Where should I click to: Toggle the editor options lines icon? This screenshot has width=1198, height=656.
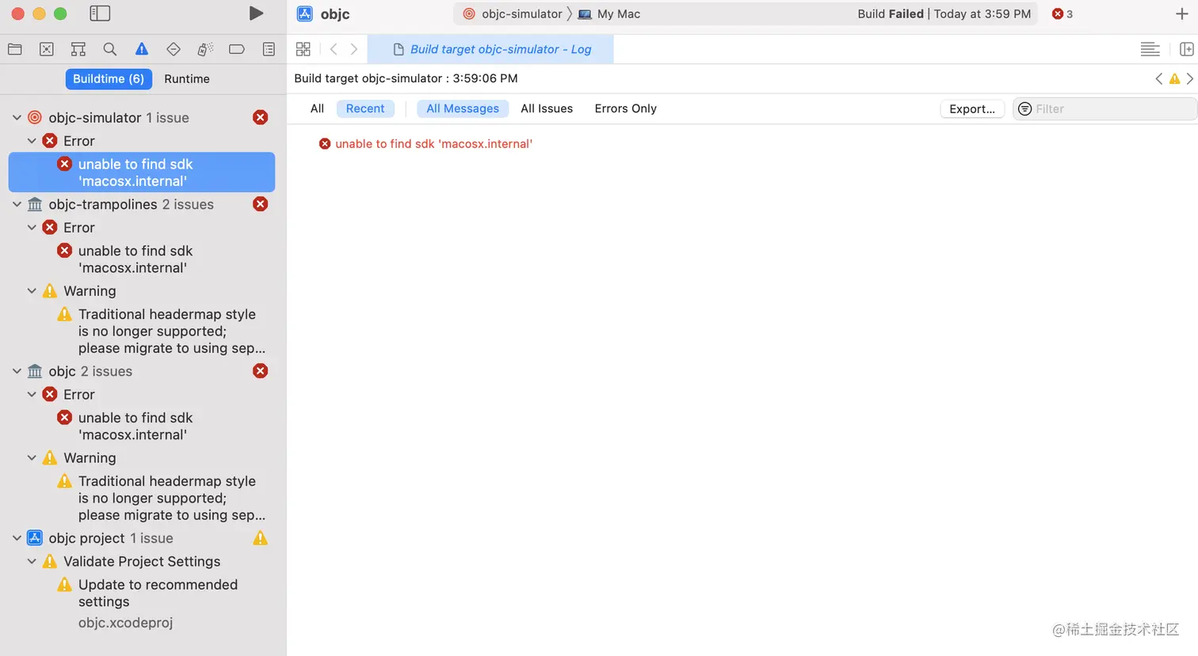1150,49
